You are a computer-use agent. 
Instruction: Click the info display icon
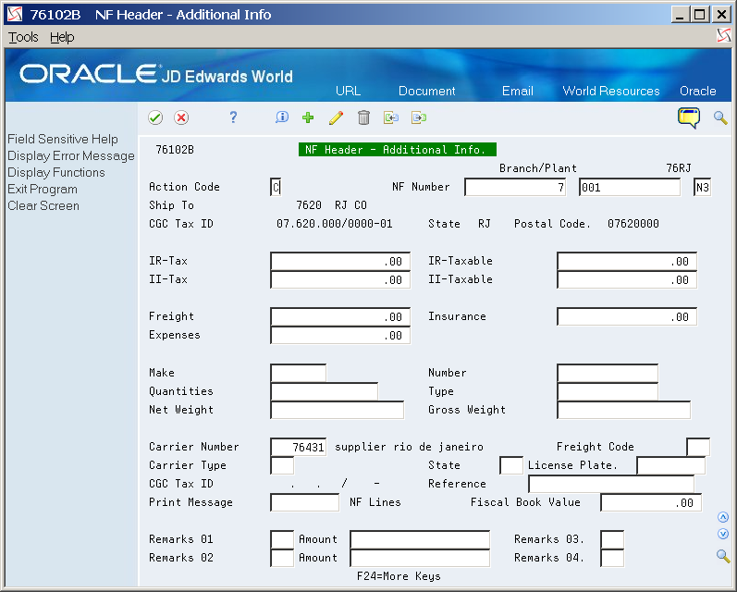click(x=282, y=117)
